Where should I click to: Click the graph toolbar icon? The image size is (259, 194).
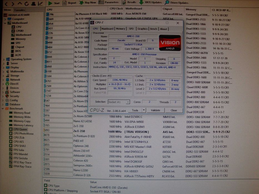(41, 3)
